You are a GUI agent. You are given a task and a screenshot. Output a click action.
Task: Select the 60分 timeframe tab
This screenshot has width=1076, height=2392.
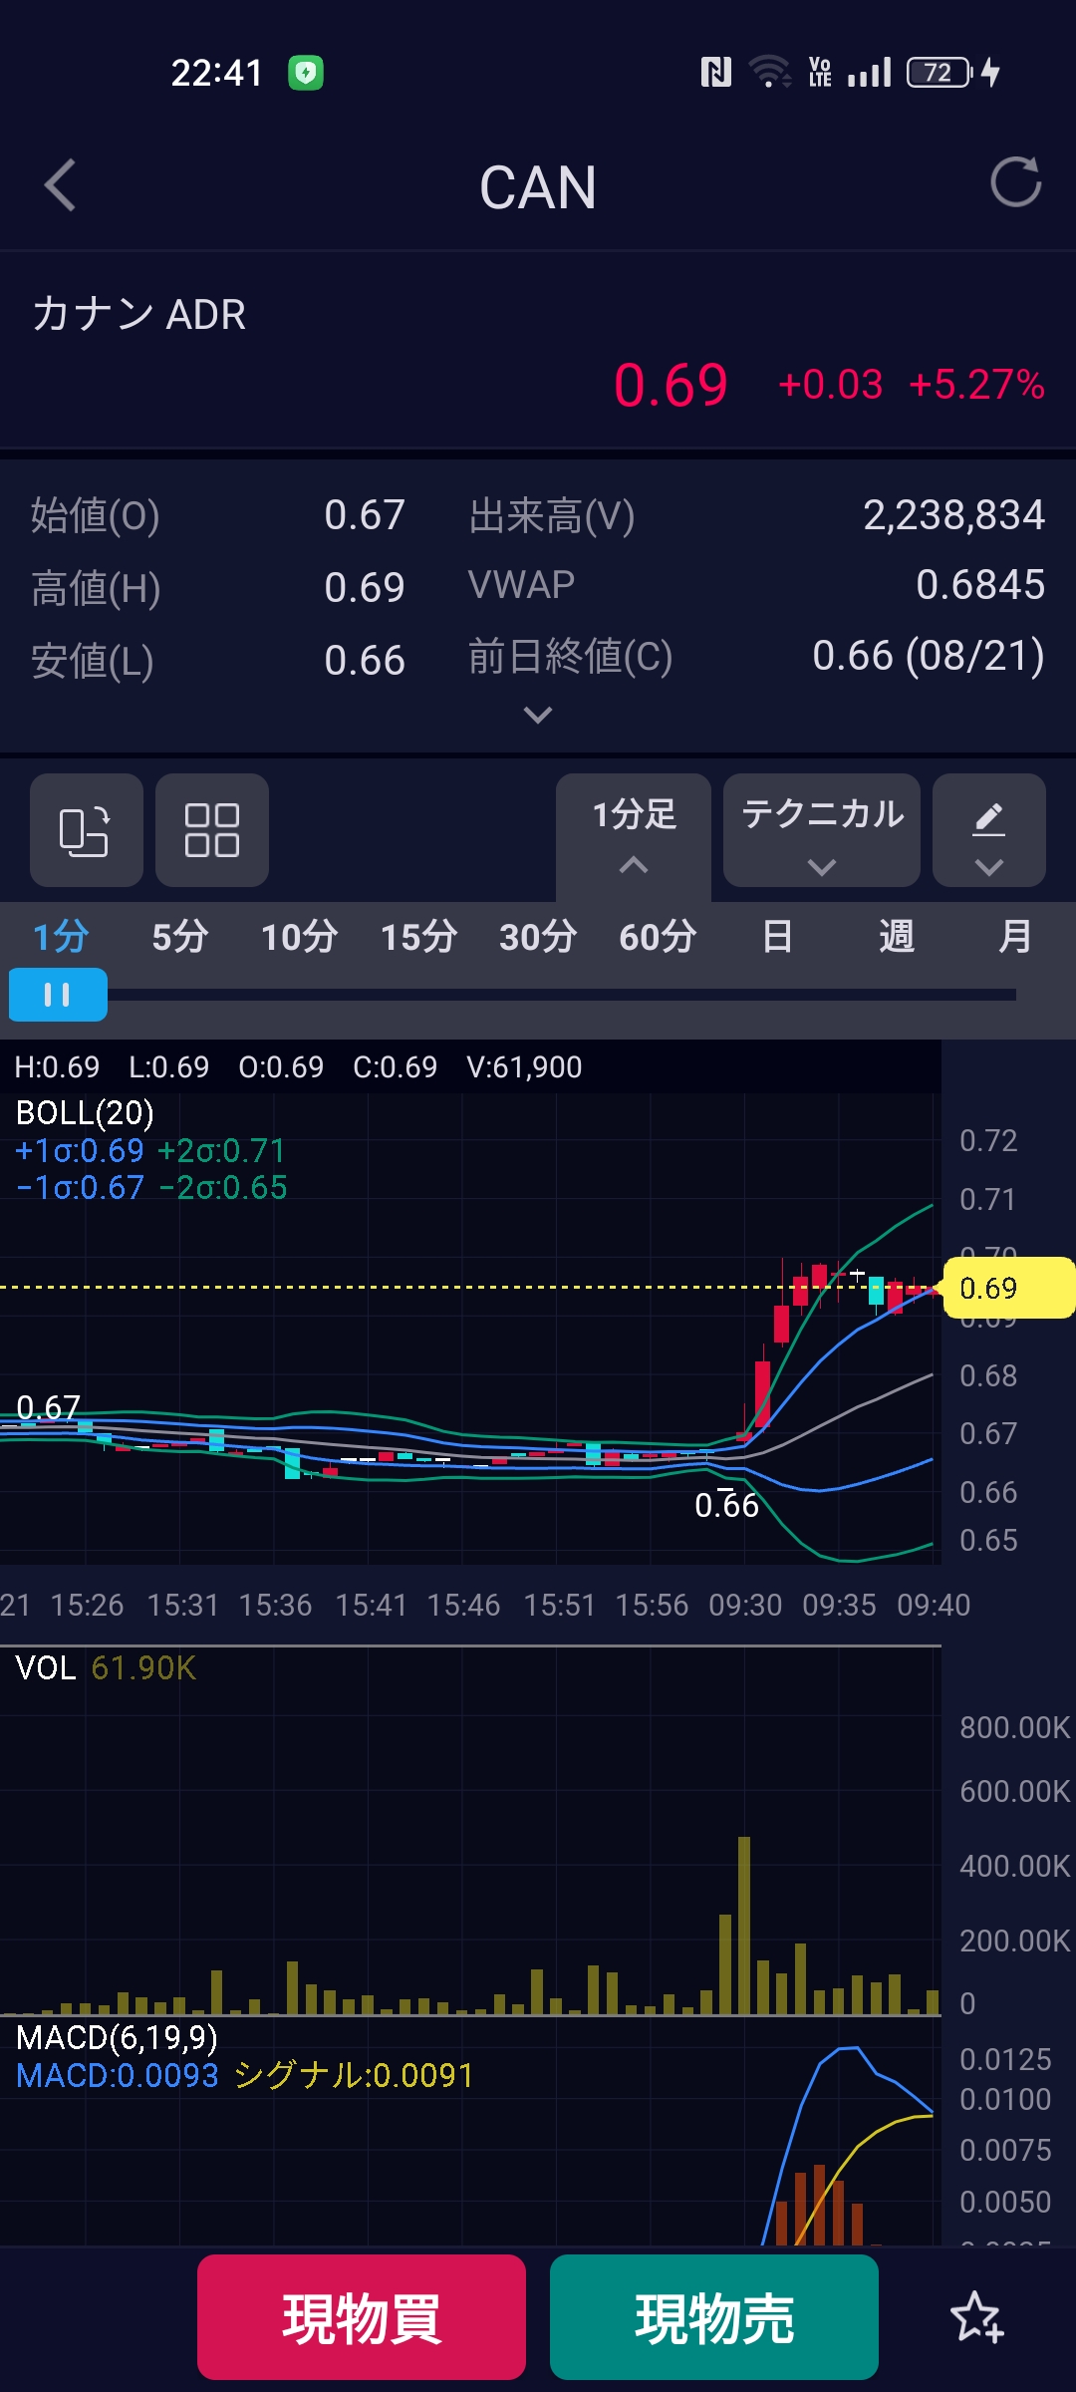point(658,937)
